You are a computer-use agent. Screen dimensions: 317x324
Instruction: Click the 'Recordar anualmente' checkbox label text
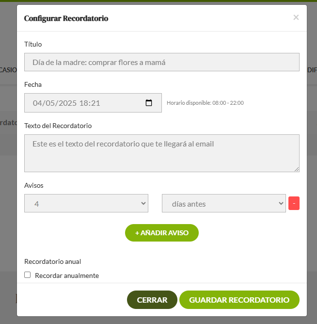pyautogui.click(x=67, y=275)
